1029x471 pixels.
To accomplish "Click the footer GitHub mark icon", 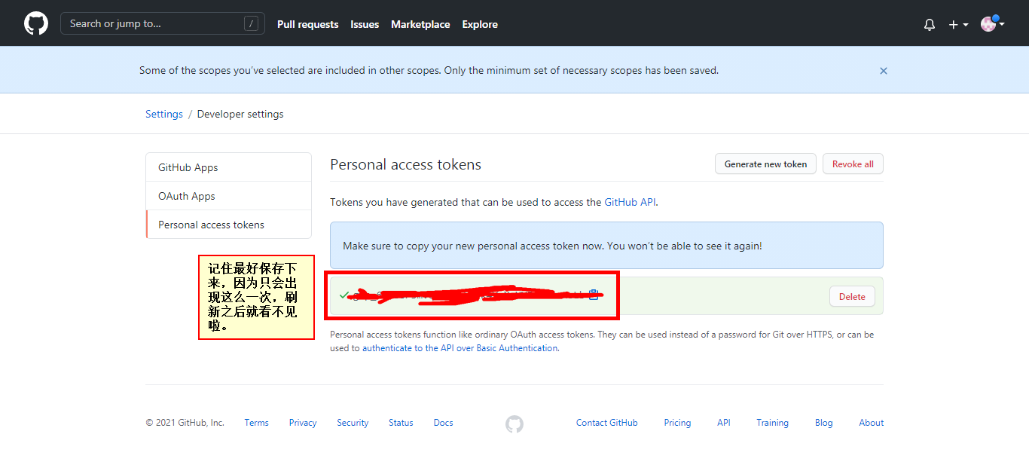I will pyautogui.click(x=514, y=424).
